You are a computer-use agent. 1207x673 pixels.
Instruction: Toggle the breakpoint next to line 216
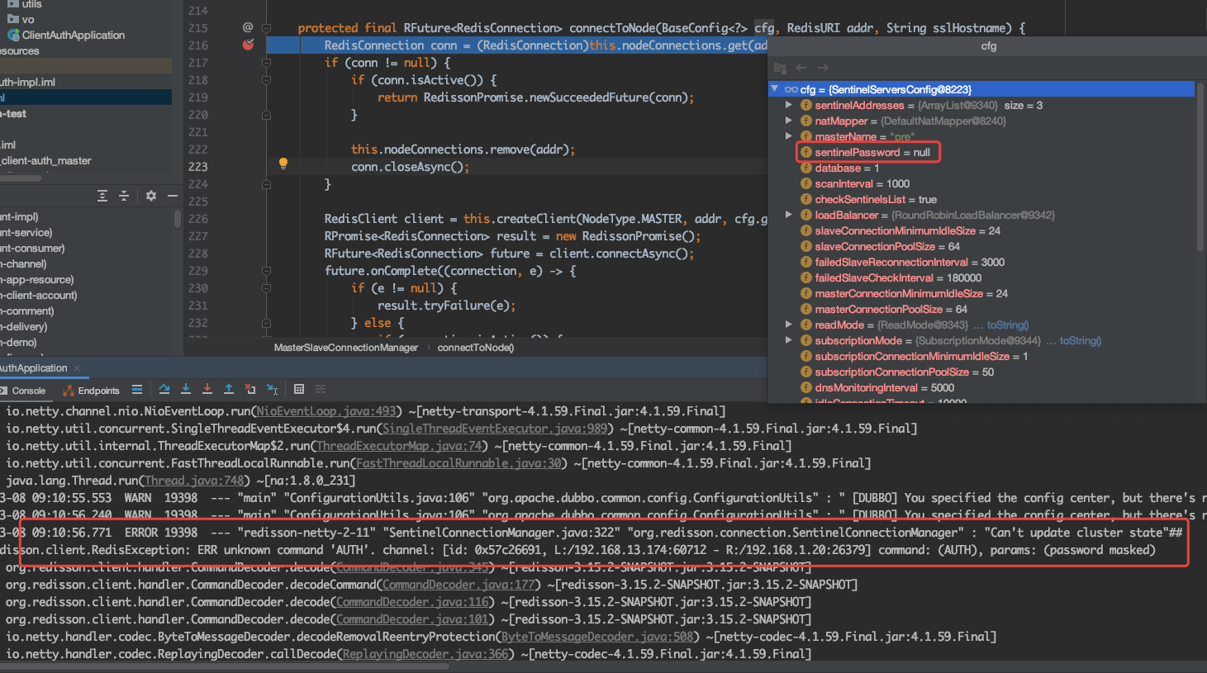248,45
